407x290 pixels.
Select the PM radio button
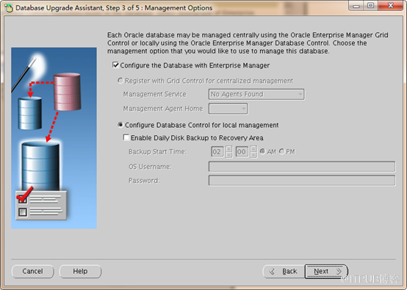(x=281, y=151)
